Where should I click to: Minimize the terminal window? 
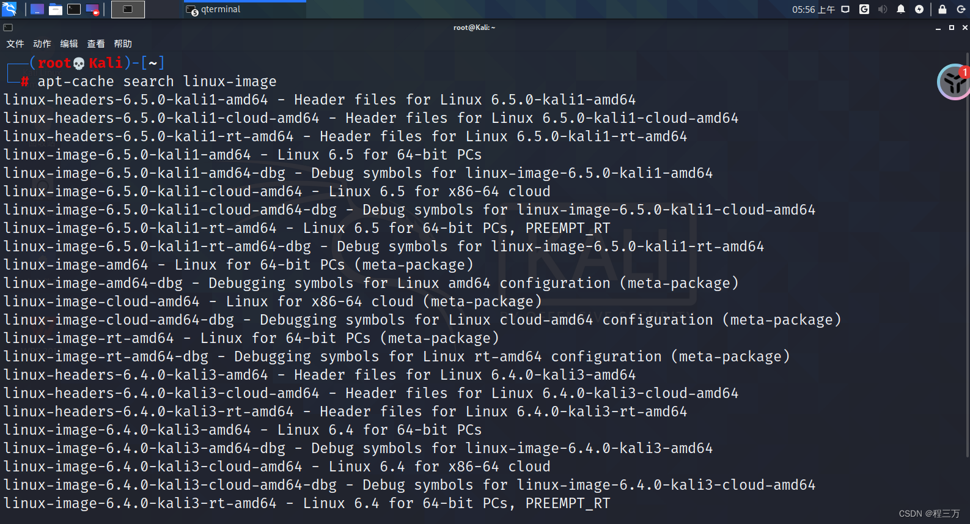(938, 28)
